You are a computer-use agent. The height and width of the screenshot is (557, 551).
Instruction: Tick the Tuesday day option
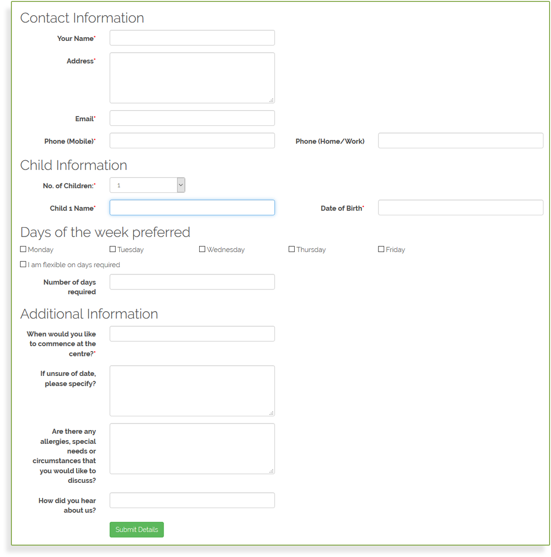pos(113,249)
